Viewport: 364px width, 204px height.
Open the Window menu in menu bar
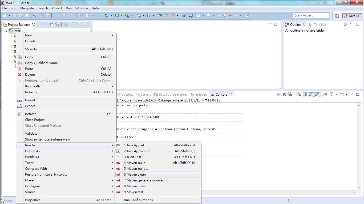(82, 8)
